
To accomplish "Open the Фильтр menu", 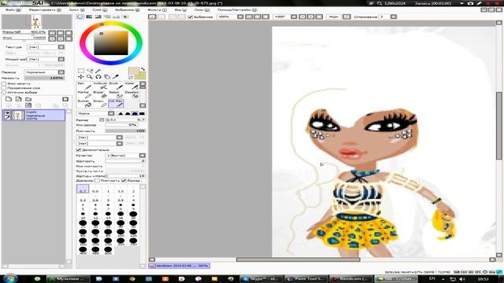I will 157,10.
